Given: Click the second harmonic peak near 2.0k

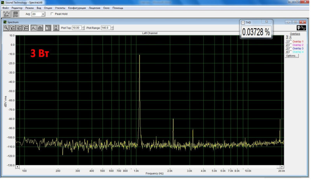Looking at the screenshot, I should pos(173,119).
